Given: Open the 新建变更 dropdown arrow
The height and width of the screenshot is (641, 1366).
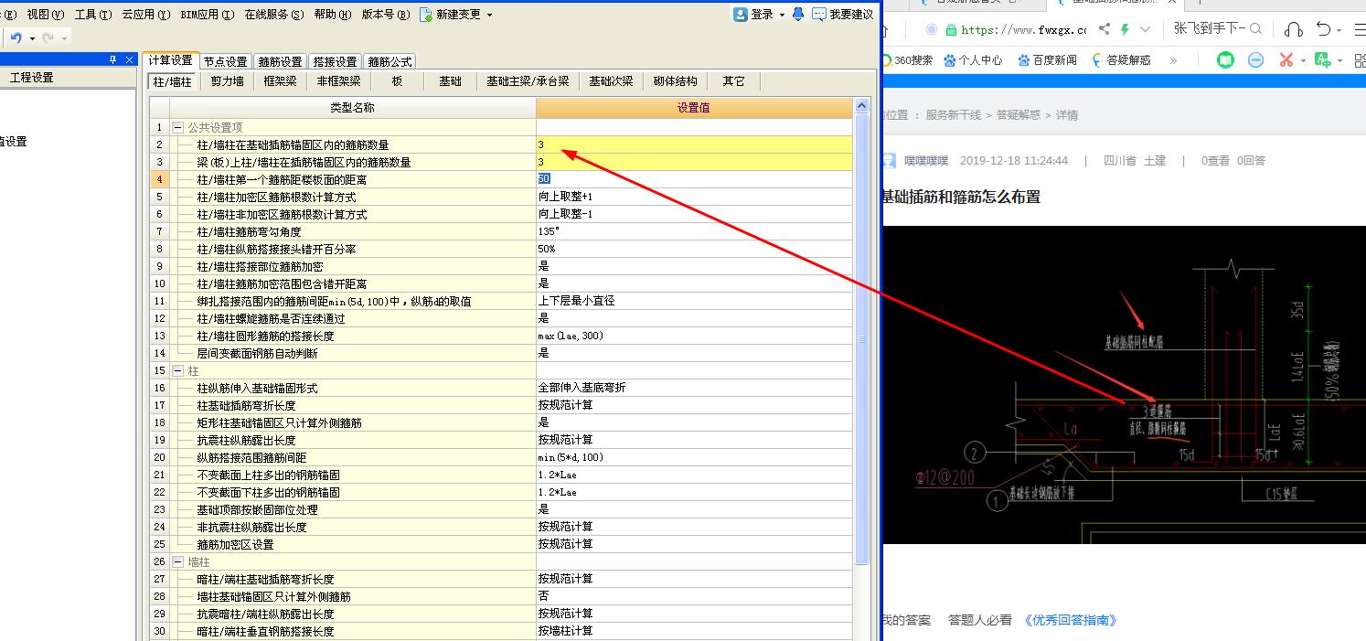Looking at the screenshot, I should point(489,15).
